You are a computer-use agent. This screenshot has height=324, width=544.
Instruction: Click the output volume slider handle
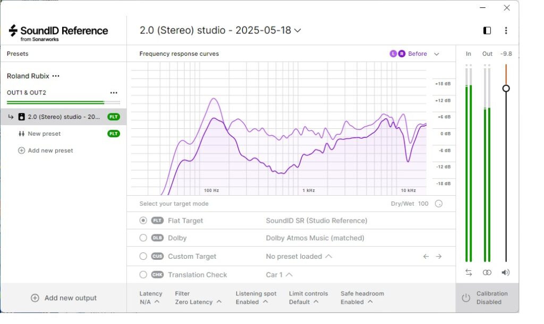[506, 88]
